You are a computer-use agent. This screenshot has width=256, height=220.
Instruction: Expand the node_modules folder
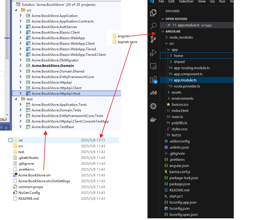(x=166, y=37)
